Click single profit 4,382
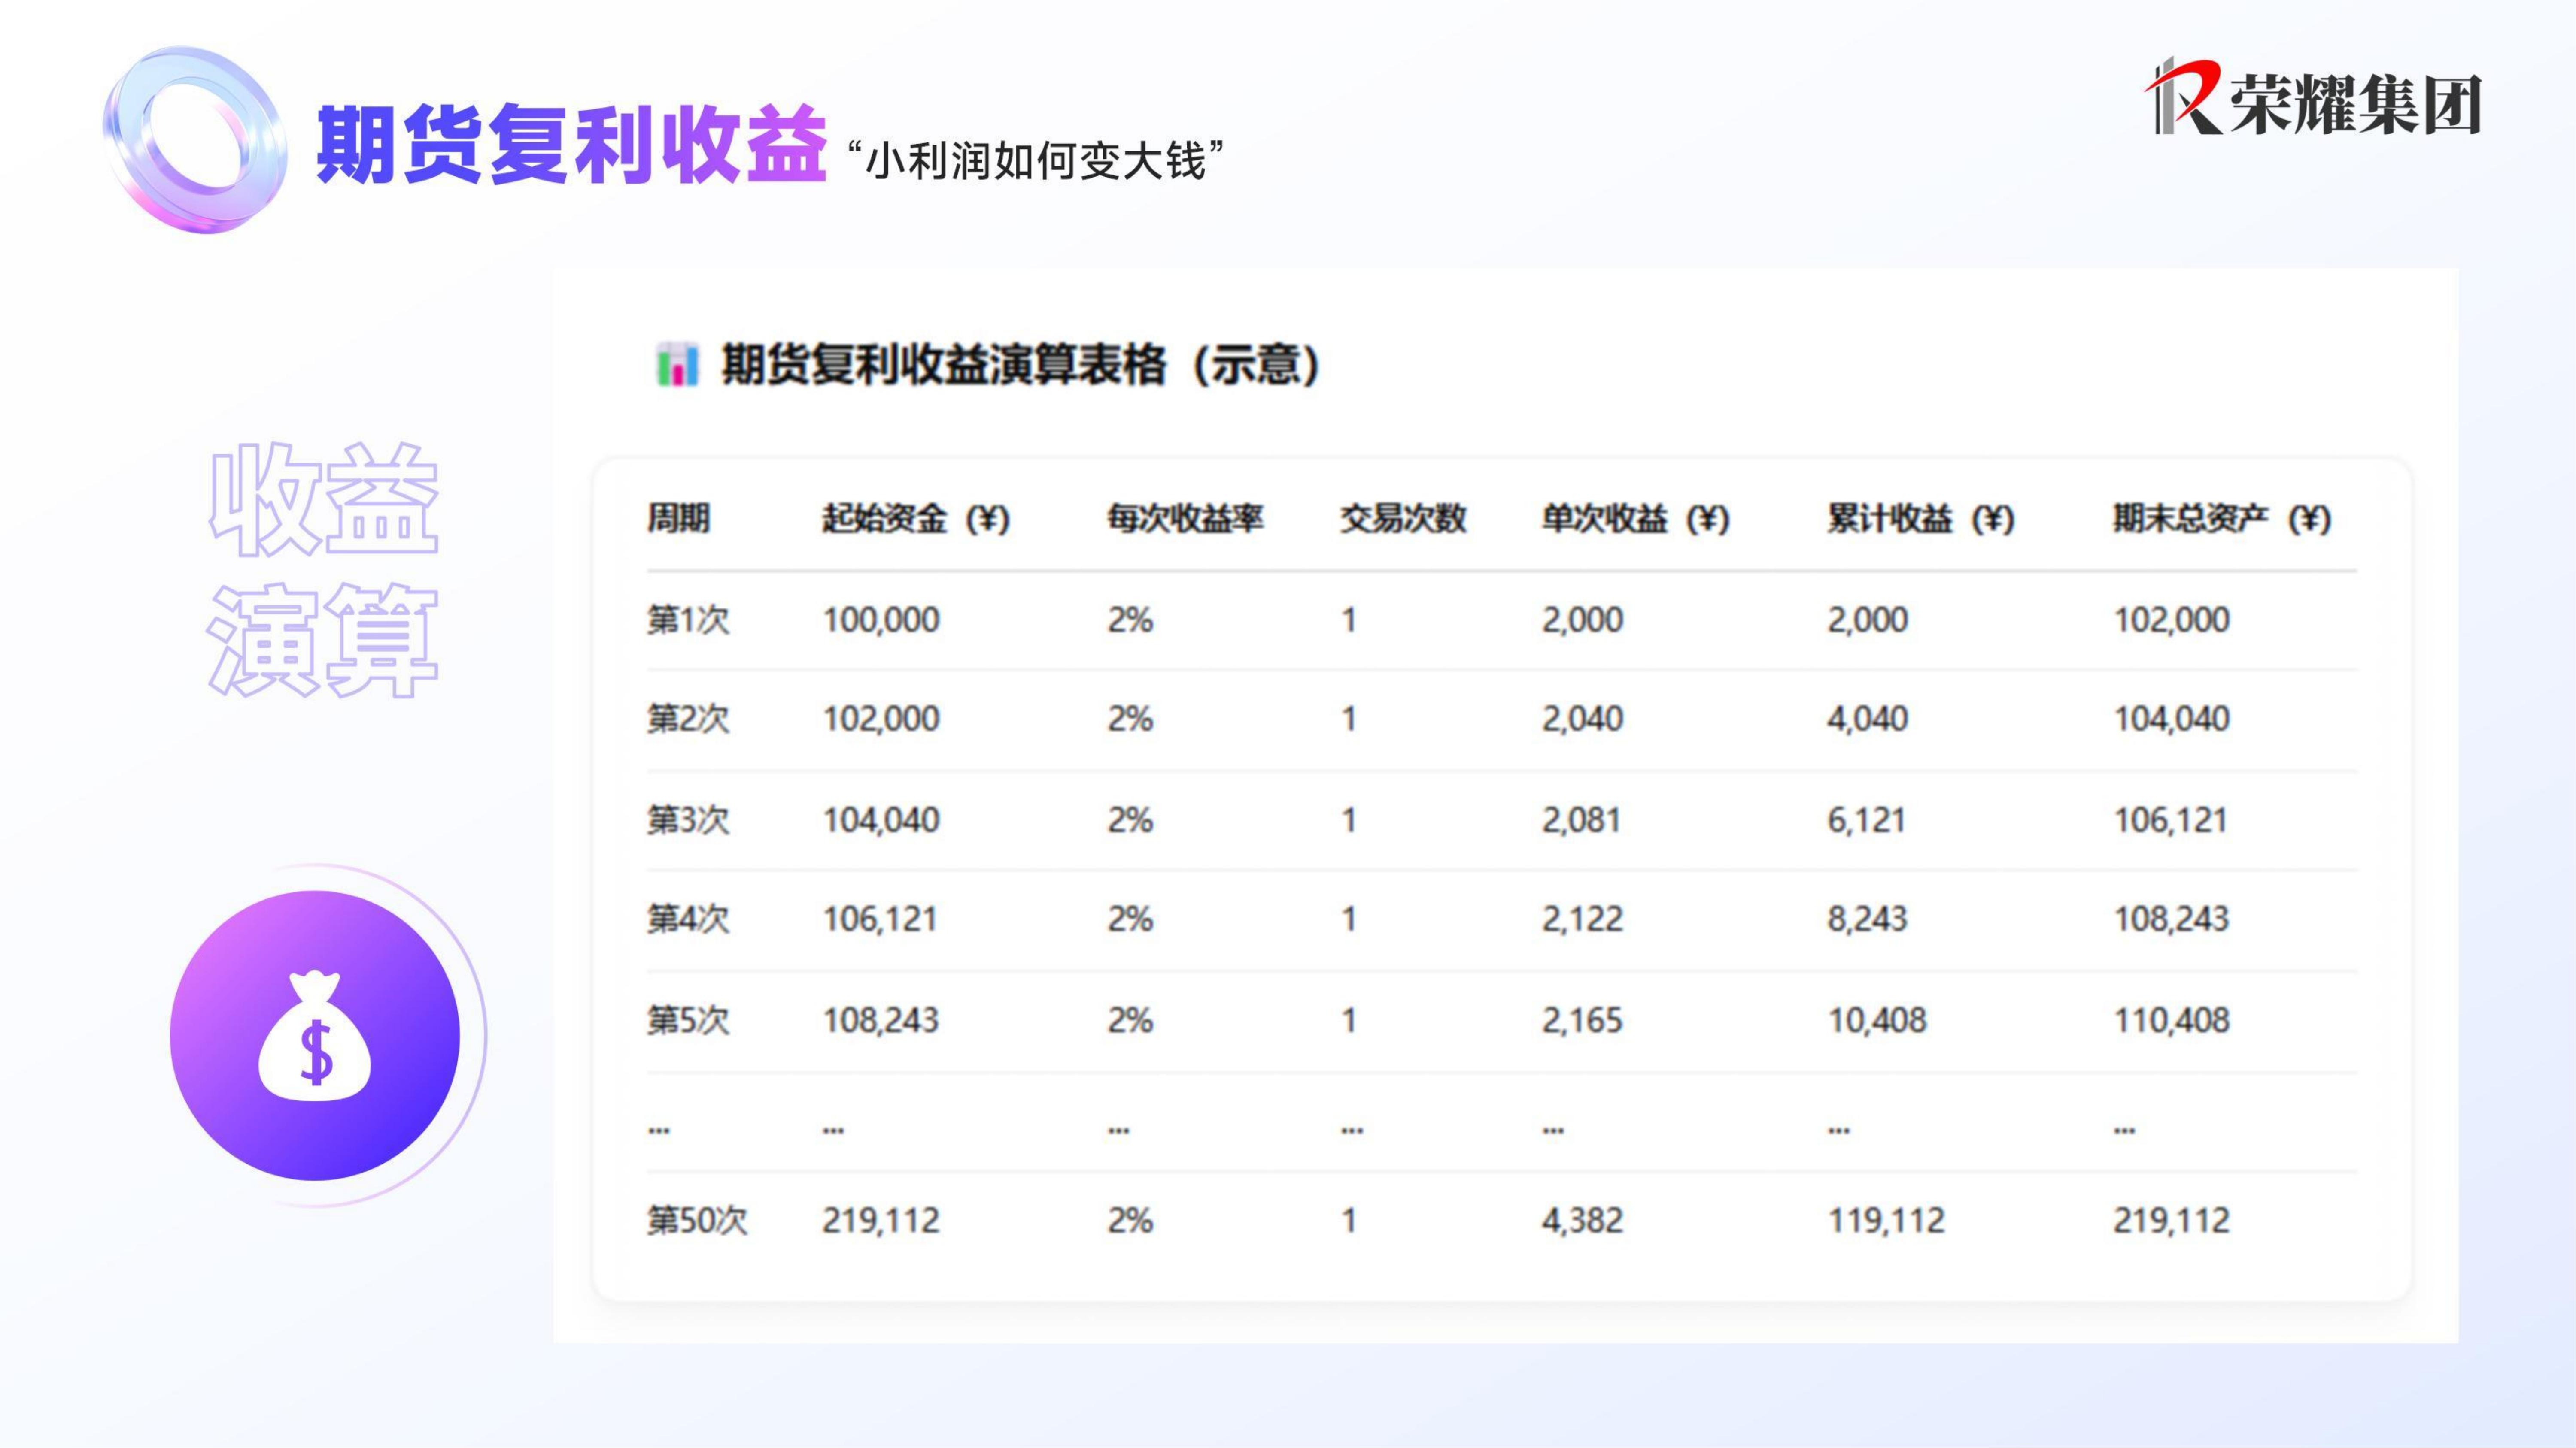The height and width of the screenshot is (1448, 2576). click(1582, 1221)
